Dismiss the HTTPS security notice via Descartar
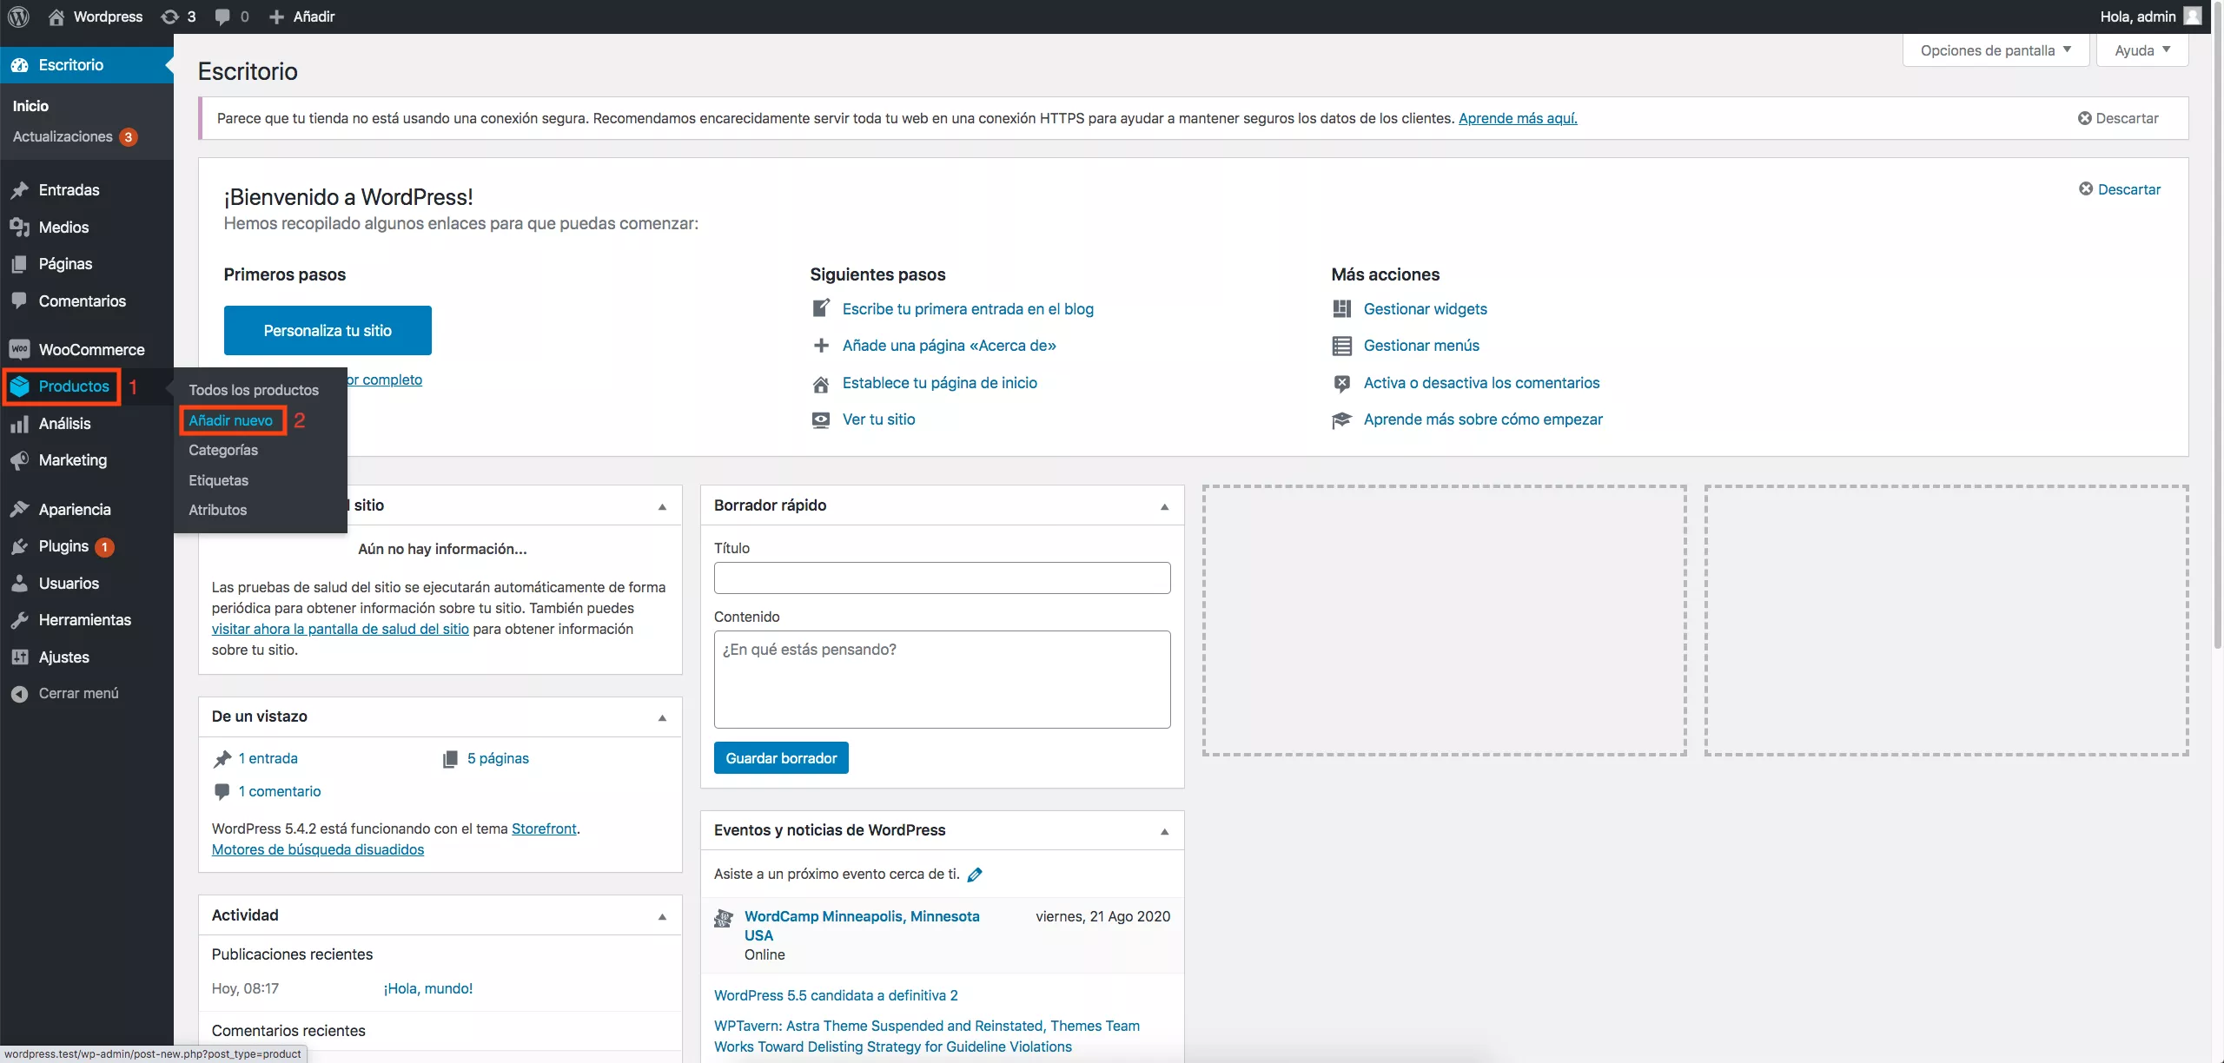Viewport: 2224px width, 1063px height. pos(2118,118)
